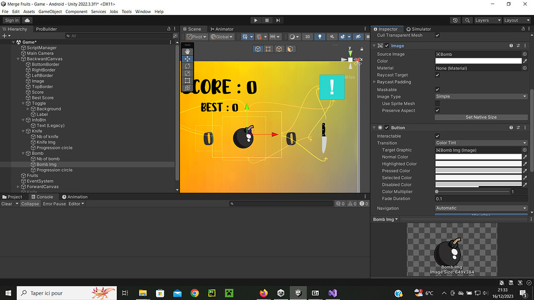534x300 pixels.
Task: Uncheck the Maskable option
Action: pyautogui.click(x=437, y=89)
